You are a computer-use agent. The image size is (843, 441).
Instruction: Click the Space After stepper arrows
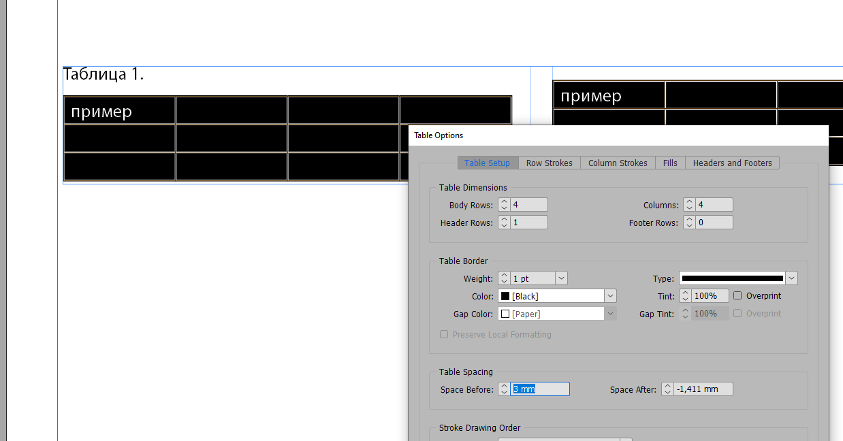click(x=668, y=389)
